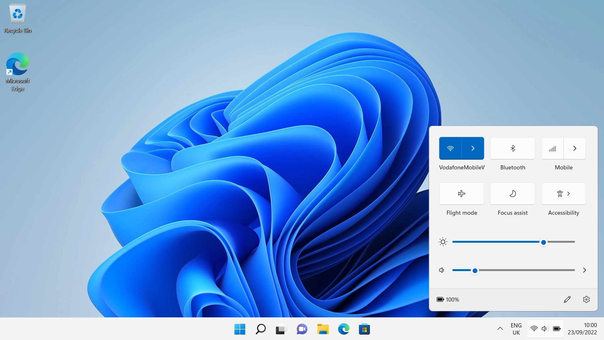
Task: Open taskbar Search magnifier
Action: tap(260, 329)
